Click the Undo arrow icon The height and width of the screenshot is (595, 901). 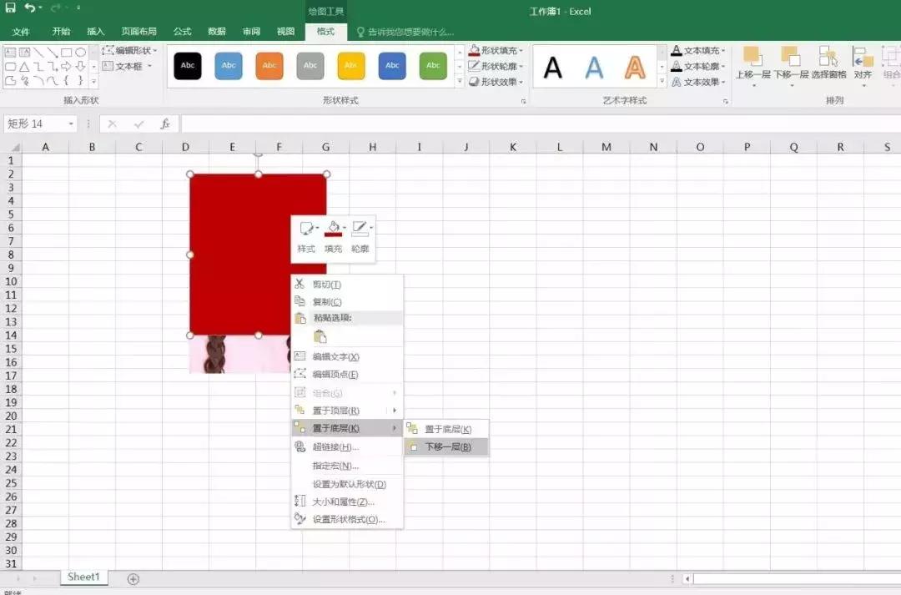[30, 8]
